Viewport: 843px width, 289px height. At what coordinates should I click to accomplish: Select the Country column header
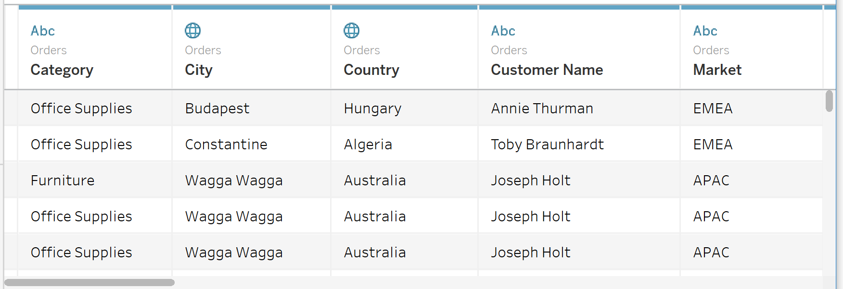coord(371,70)
